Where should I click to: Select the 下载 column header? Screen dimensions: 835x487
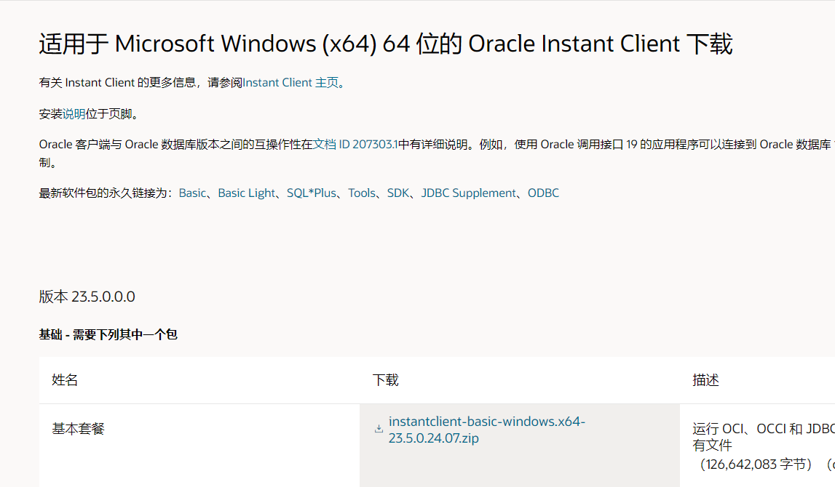[386, 380]
